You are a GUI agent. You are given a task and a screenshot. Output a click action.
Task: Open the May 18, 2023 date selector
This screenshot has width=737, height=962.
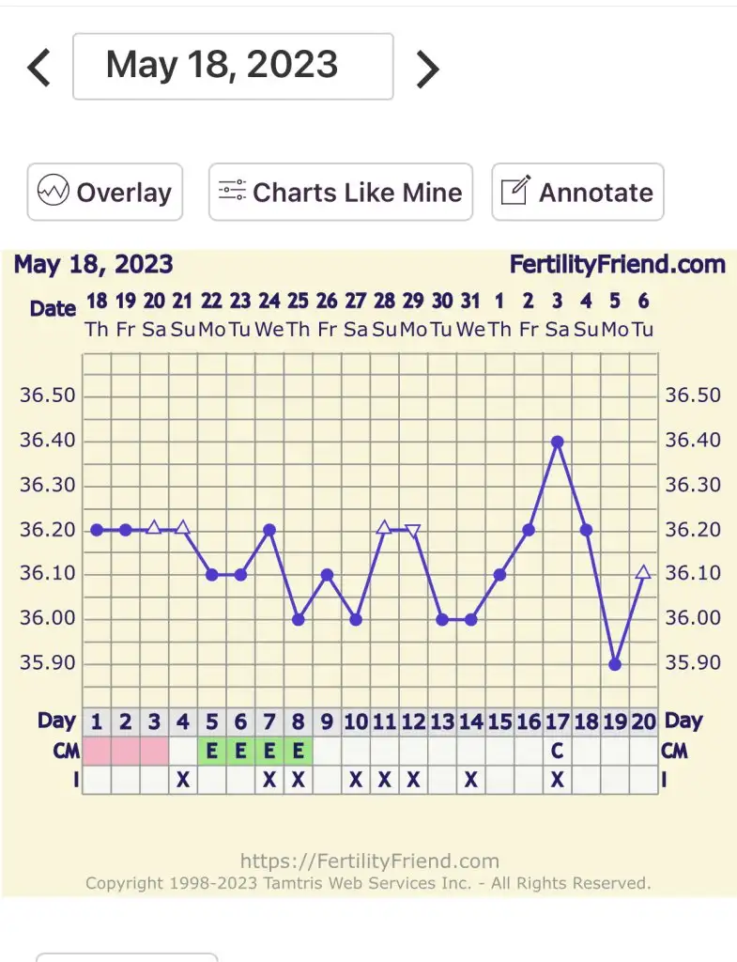click(x=233, y=66)
